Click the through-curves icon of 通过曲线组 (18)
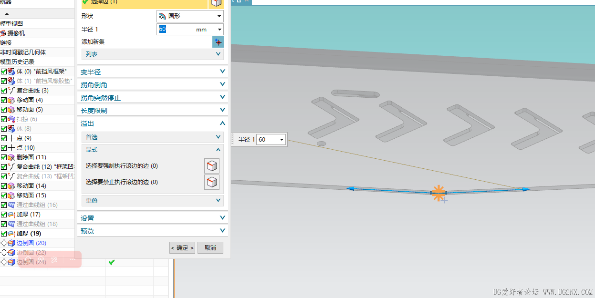 [12, 224]
